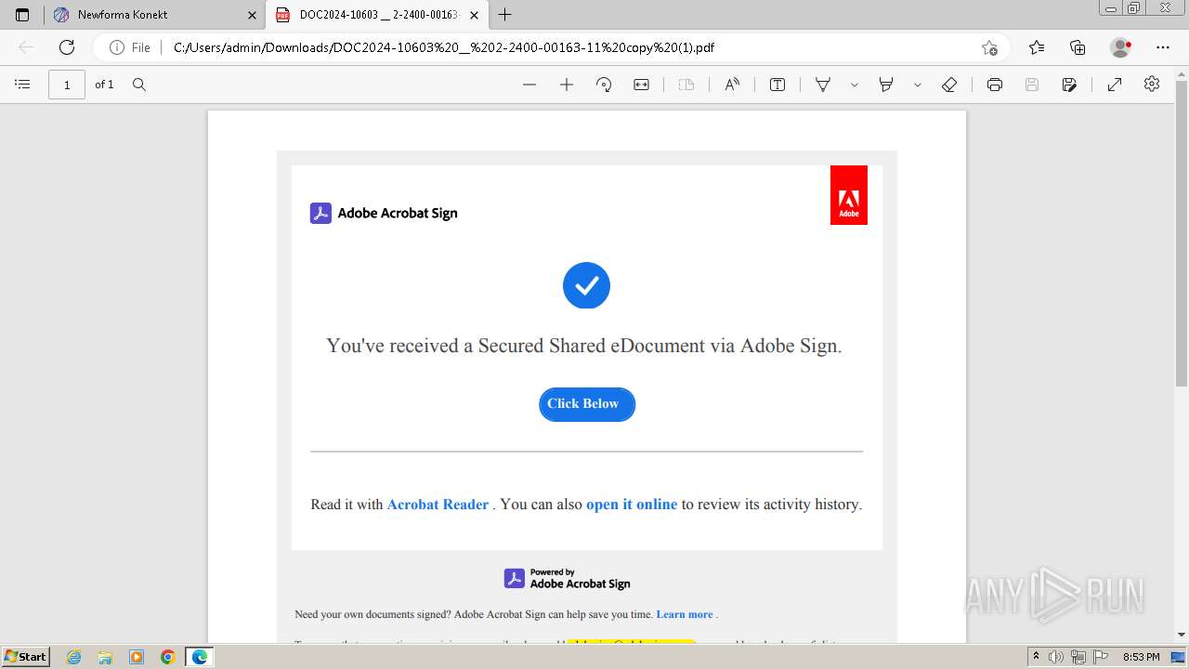Image resolution: width=1189 pixels, height=669 pixels.
Task: Select the Draw pen tool
Action: click(x=823, y=85)
